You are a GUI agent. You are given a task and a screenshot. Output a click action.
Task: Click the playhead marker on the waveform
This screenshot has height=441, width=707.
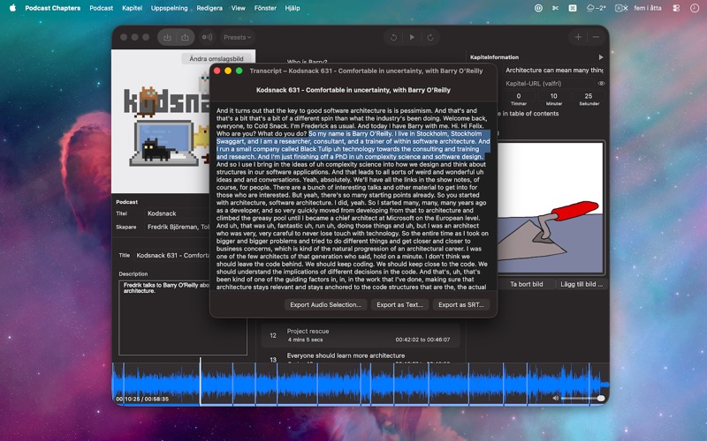201,381
